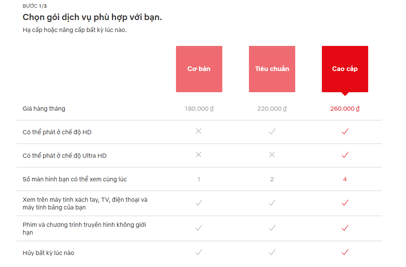Click the 260.000 ₫ monthly price
The width and height of the screenshot is (406, 267).
point(345,108)
